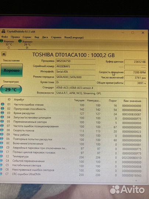Click the interface field Serial ATA
Viewport: 149px width, 199px height.
tap(75, 72)
